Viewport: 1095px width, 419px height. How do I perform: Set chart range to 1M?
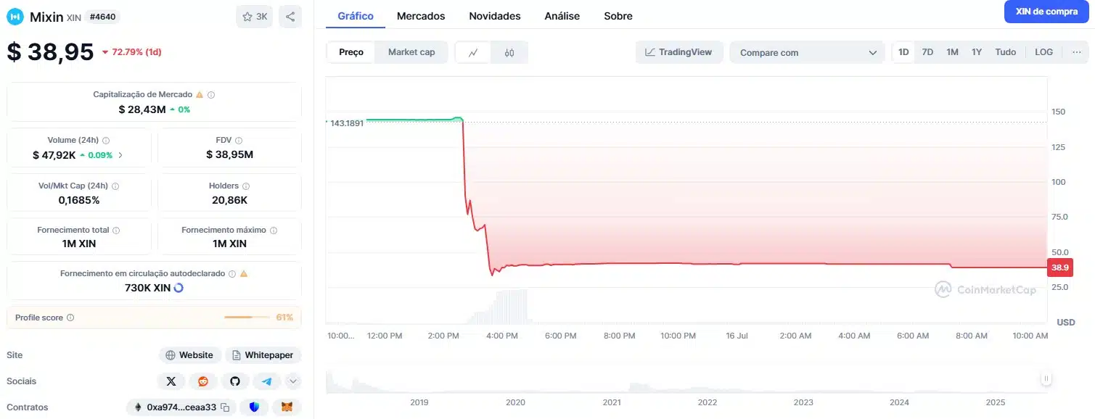click(952, 52)
